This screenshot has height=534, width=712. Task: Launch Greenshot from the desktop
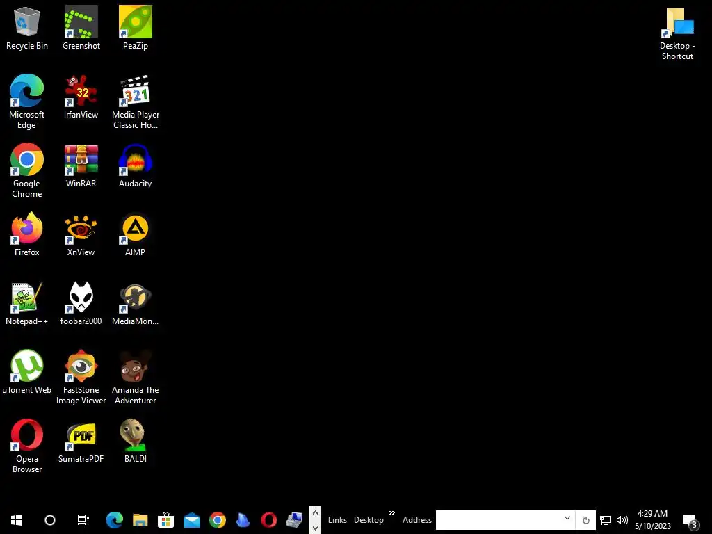point(81,28)
